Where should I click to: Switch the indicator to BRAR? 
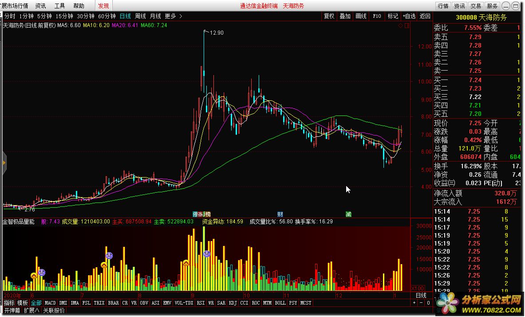[x=114, y=303]
